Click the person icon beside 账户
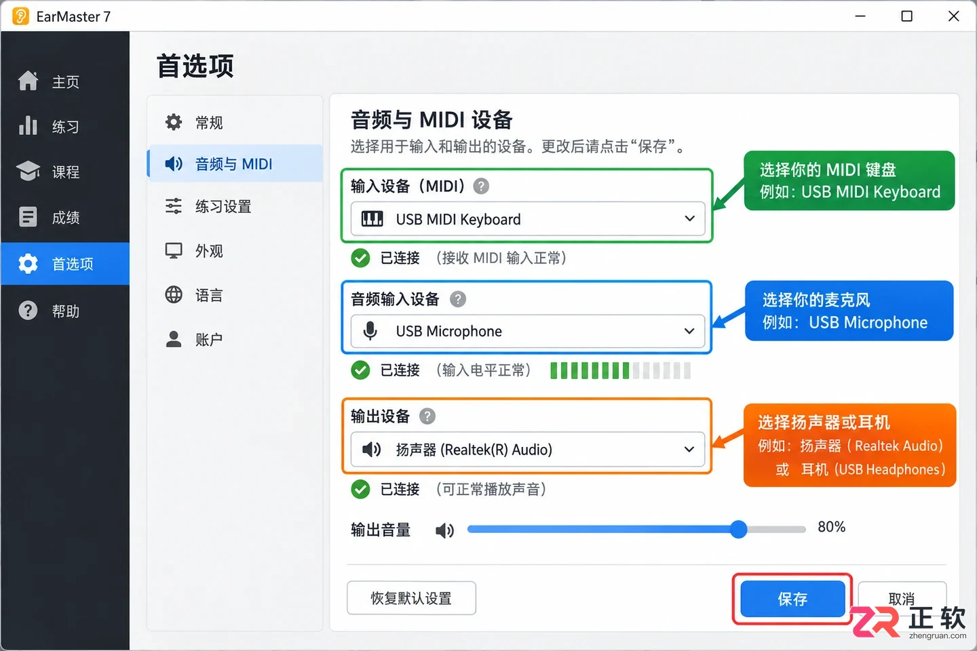Image resolution: width=977 pixels, height=651 pixels. point(174,339)
